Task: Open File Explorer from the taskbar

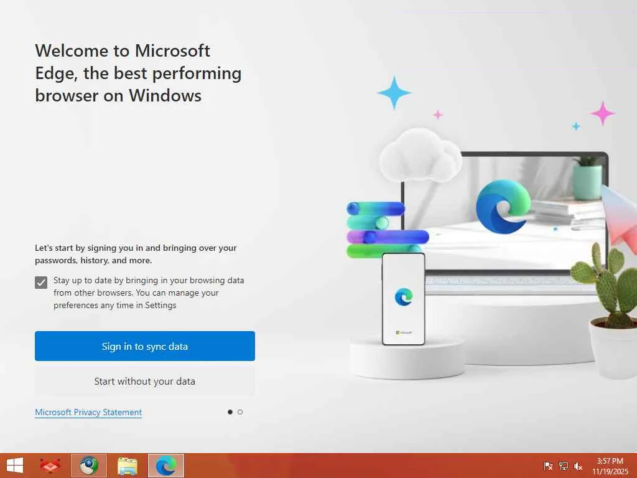Action: click(x=127, y=466)
